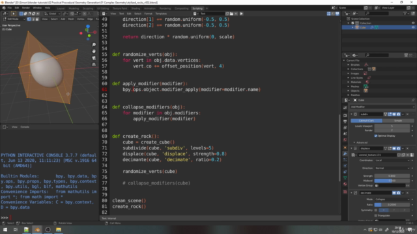This screenshot has width=417, height=234.
Task: Open the Particles properties tab
Action: (x=345, y=160)
